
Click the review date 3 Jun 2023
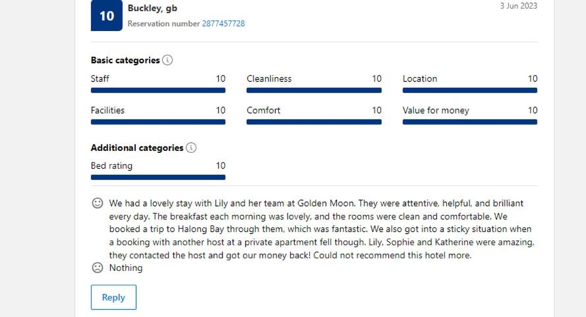coord(518,6)
